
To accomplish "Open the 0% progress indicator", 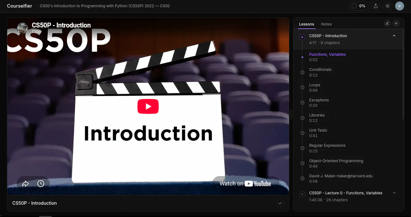I will click(359, 6).
